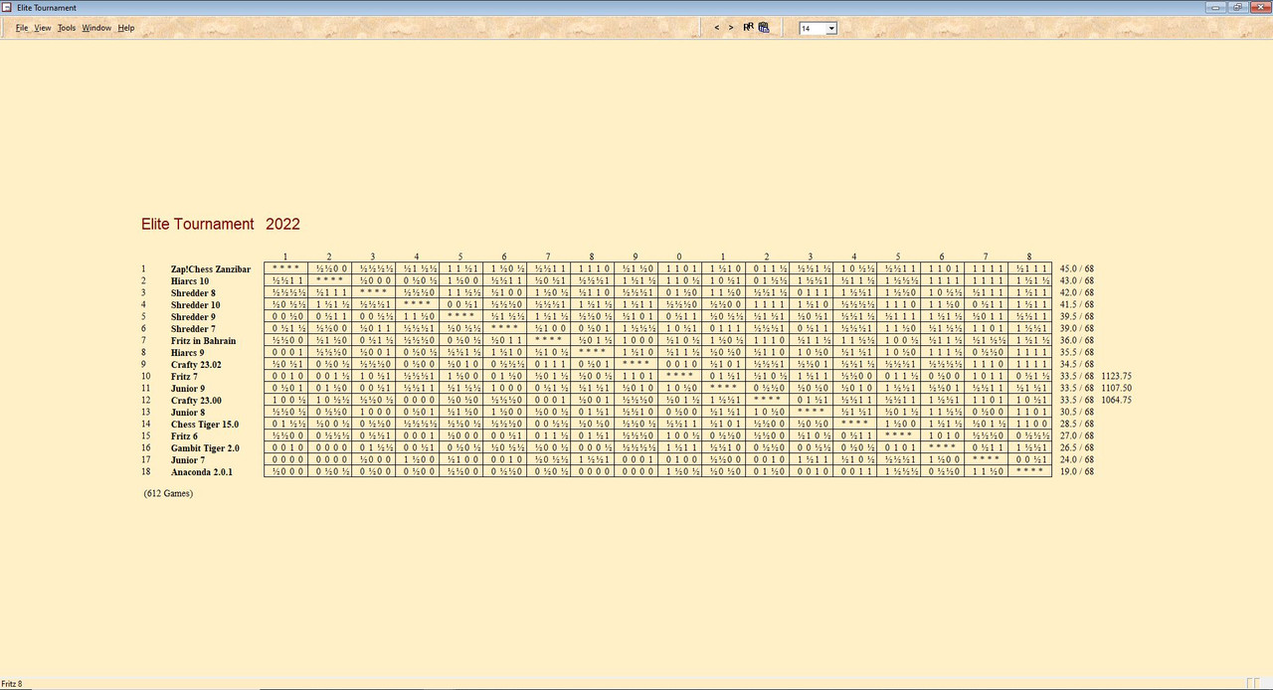Go to the next table with the > arrow

731,28
